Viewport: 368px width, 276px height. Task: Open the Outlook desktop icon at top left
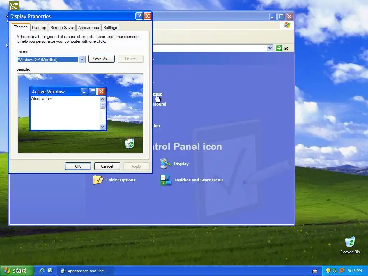coord(14,6)
